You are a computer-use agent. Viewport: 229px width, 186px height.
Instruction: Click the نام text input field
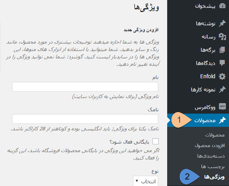pos(85,87)
